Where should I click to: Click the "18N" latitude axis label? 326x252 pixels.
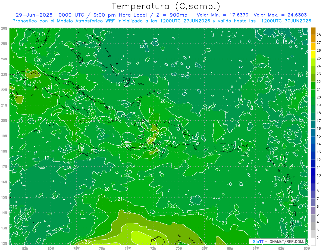4,151
